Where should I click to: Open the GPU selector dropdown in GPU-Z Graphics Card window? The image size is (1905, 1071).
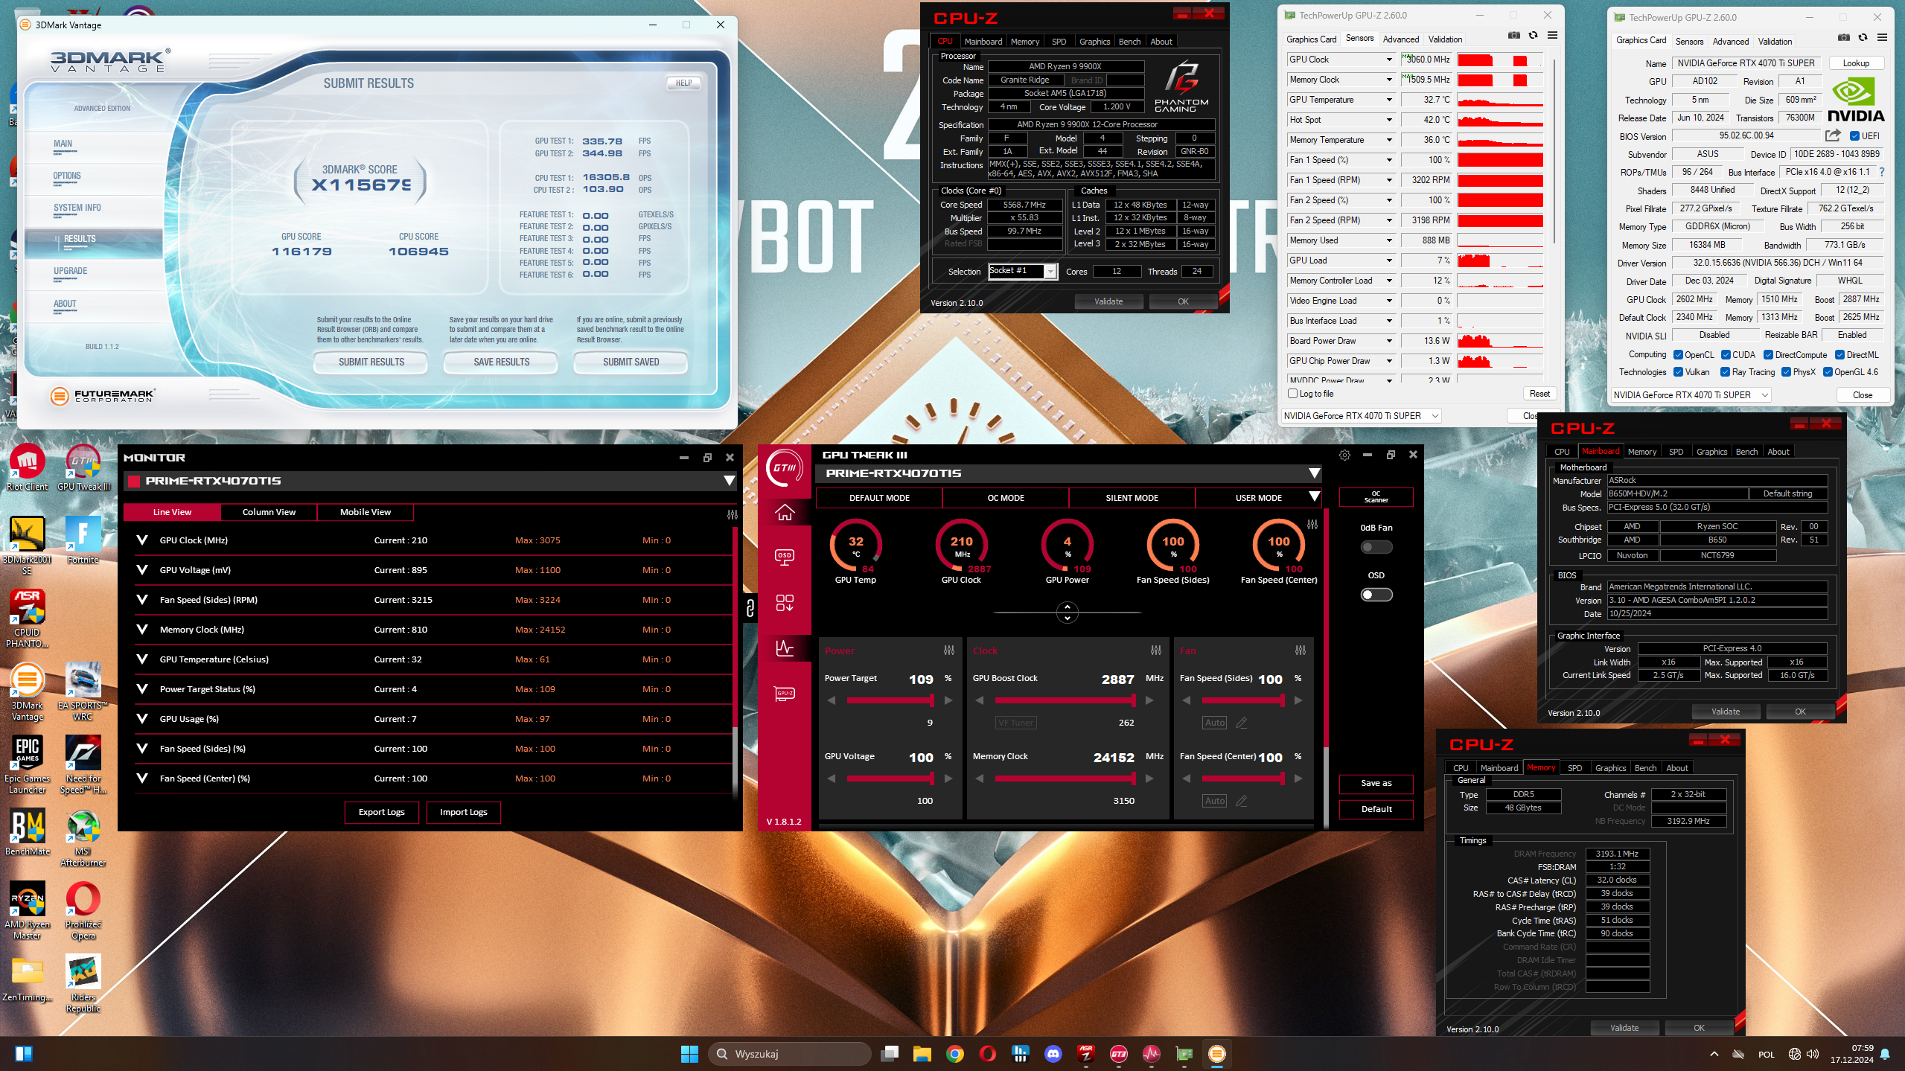1691,395
